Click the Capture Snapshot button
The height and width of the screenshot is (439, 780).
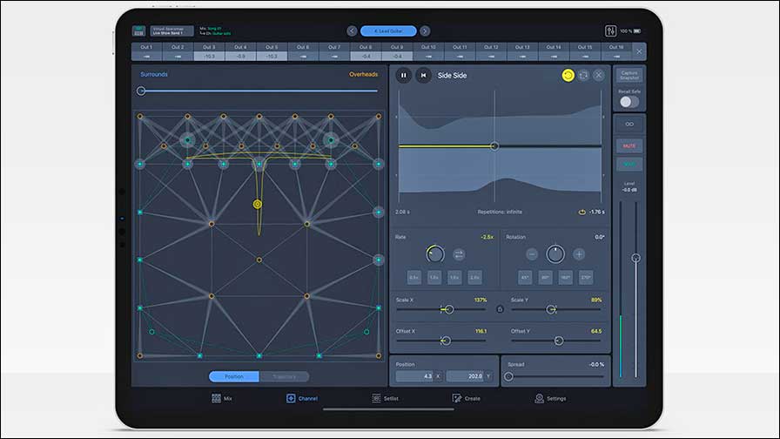tap(629, 75)
